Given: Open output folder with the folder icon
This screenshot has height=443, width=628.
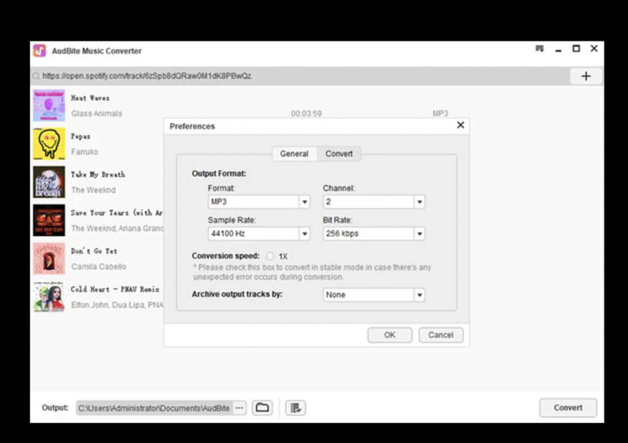Looking at the screenshot, I should [x=262, y=408].
